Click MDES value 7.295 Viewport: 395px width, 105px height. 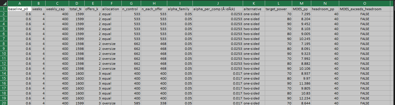pyautogui.click(x=302, y=14)
